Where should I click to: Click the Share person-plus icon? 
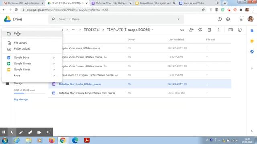[x=191, y=30]
